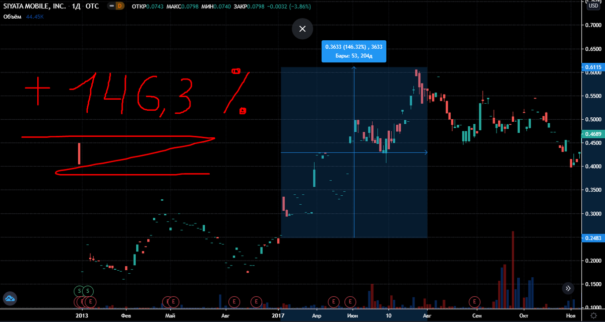Click the Апр time axis label
The height and width of the screenshot is (322, 605).
316,315
